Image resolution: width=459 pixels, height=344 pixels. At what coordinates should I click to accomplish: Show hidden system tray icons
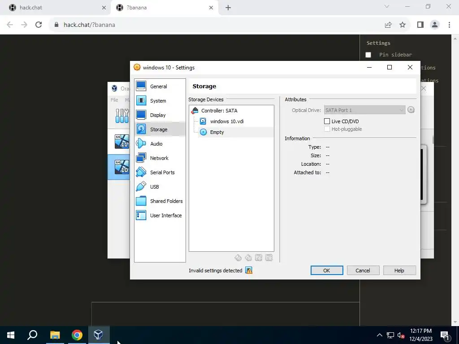coord(379,335)
